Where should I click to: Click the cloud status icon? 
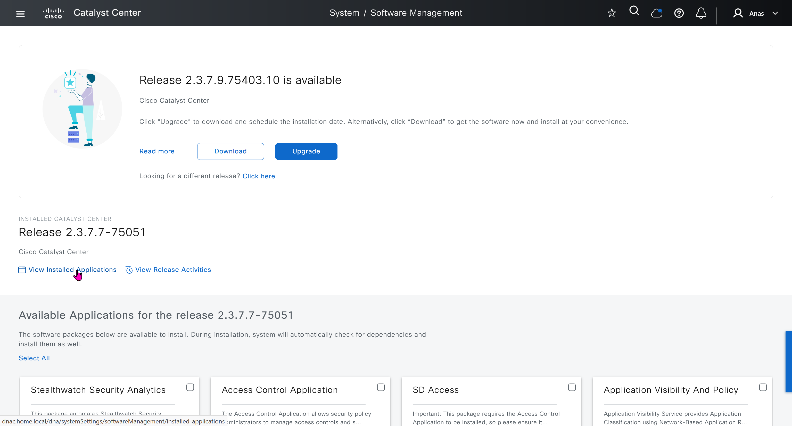click(x=656, y=13)
